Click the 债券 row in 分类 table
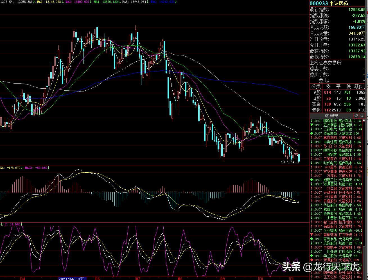The height and width of the screenshot is (280, 368). pyautogui.click(x=338, y=110)
